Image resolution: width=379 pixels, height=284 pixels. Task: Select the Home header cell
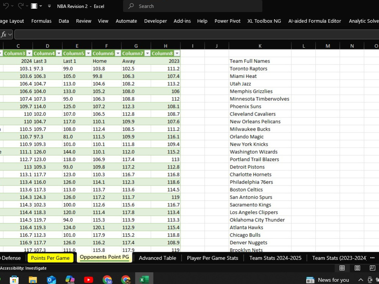[106, 61]
